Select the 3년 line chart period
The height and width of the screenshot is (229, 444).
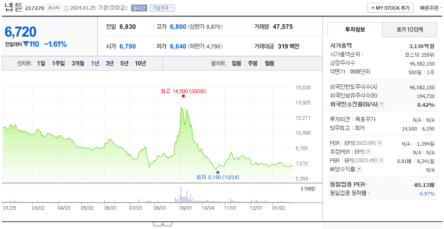[x=110, y=63]
